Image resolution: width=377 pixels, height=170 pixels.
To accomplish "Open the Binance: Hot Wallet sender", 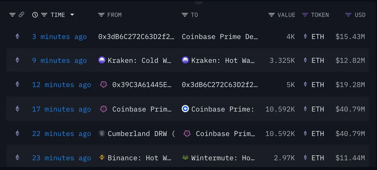I will [140, 158].
